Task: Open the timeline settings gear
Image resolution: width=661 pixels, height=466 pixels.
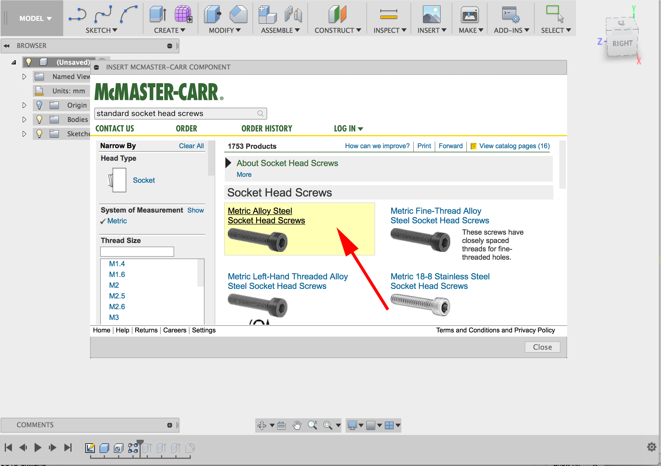Action: pos(651,447)
